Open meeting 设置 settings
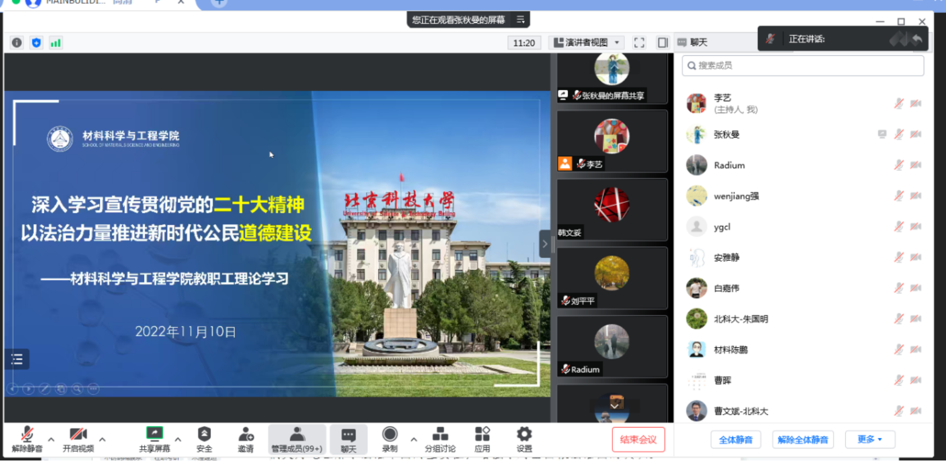The image size is (946, 461). pyautogui.click(x=524, y=440)
